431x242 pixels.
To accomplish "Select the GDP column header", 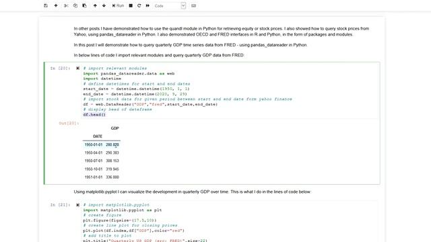I will [114, 128].
